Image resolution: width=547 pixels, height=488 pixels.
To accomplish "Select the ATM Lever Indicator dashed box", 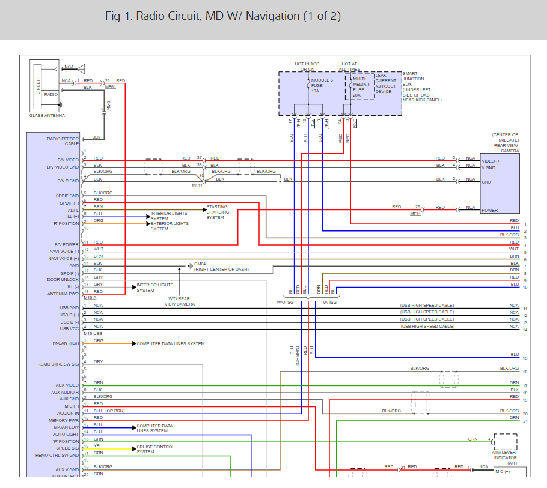I will click(x=504, y=441).
